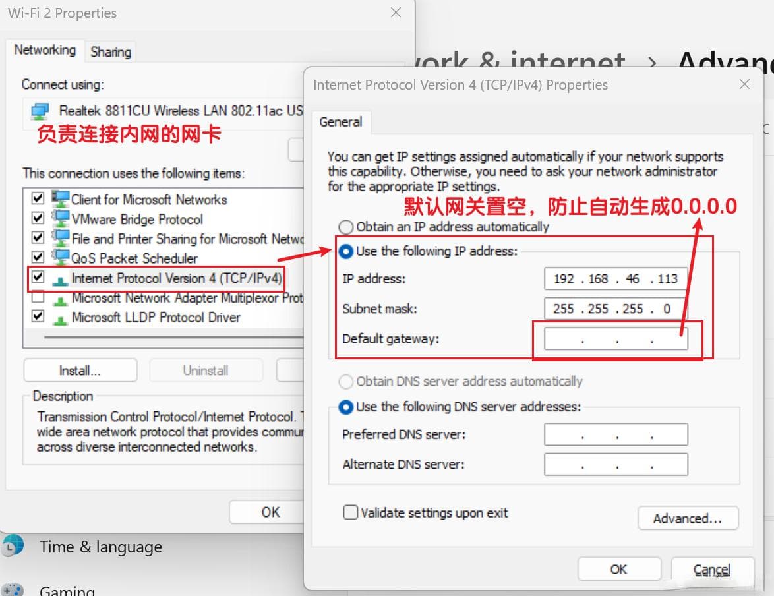Open Time & language settings icon
The height and width of the screenshot is (596, 774).
tap(12, 546)
